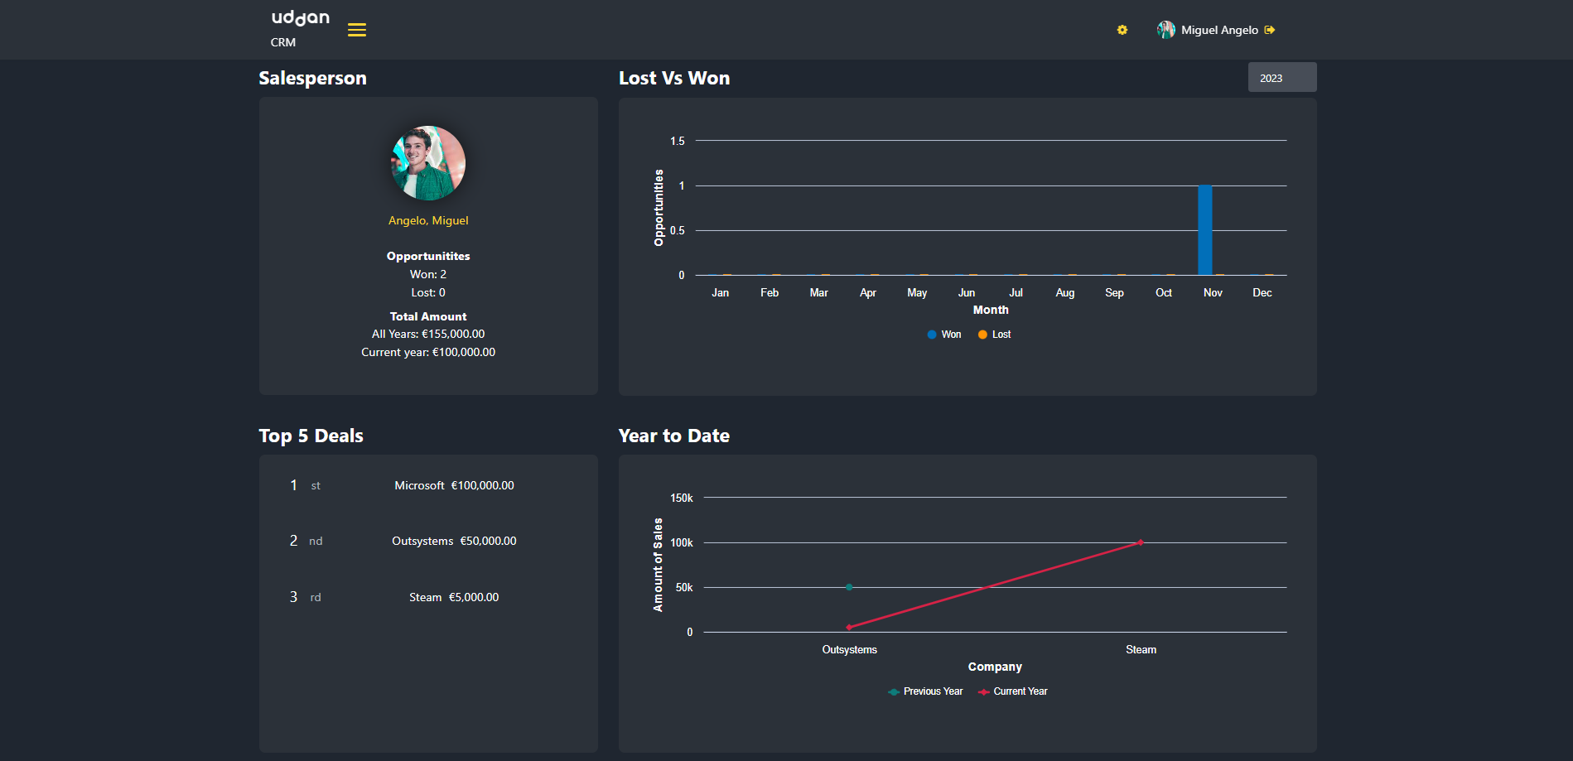
Task: Click the teal Previous Year legend marker
Action: [894, 692]
